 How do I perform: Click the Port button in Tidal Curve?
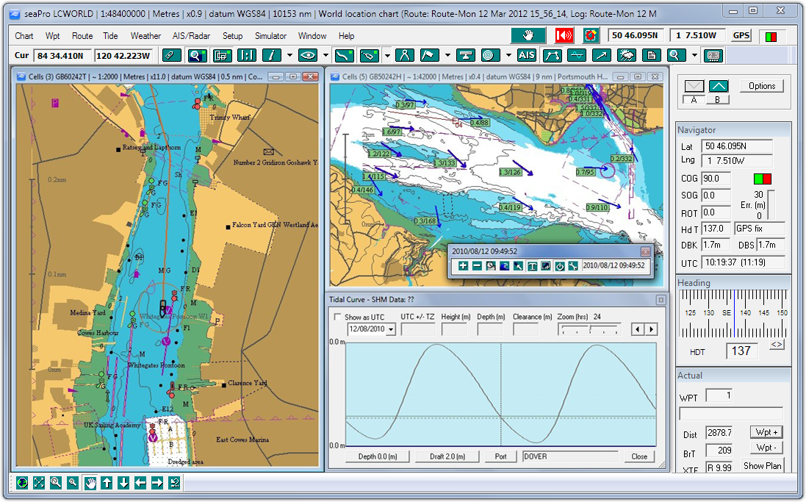point(500,456)
